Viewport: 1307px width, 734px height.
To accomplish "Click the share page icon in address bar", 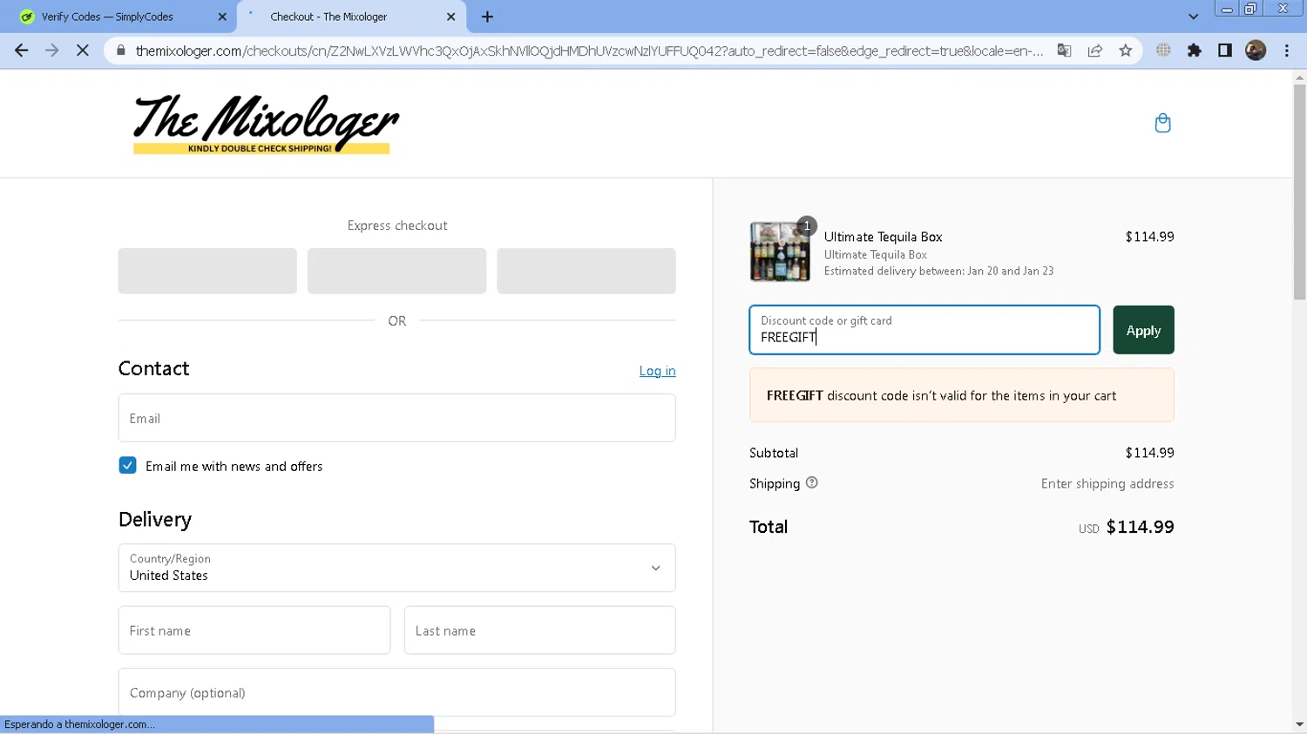I will (x=1095, y=51).
